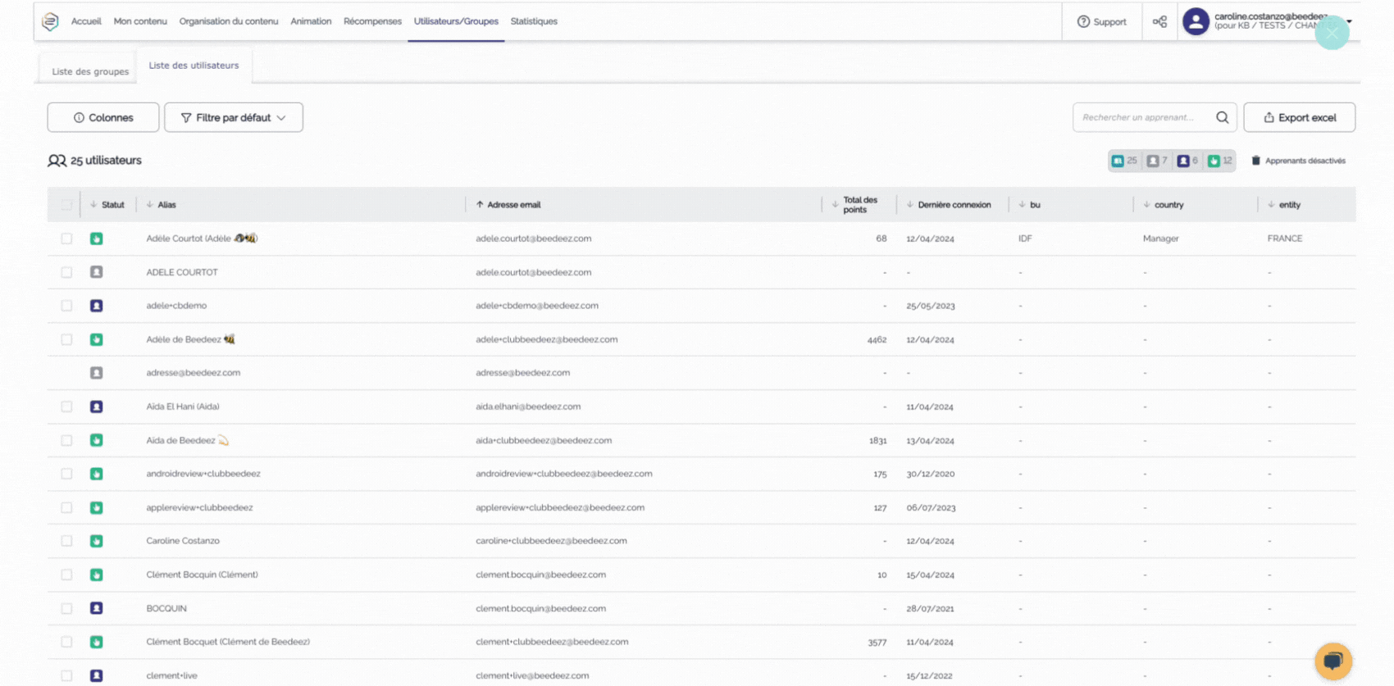This screenshot has width=1394, height=686.
Task: Focus the Rechercher un apprenant search field
Action: 1142,117
